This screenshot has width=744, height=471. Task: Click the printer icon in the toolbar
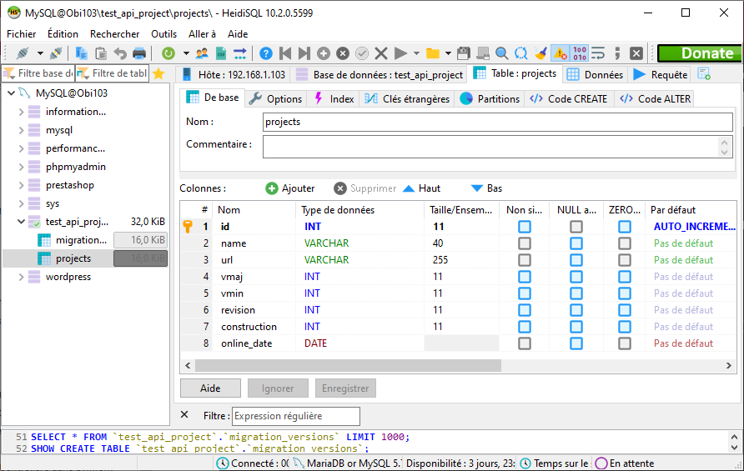click(139, 53)
